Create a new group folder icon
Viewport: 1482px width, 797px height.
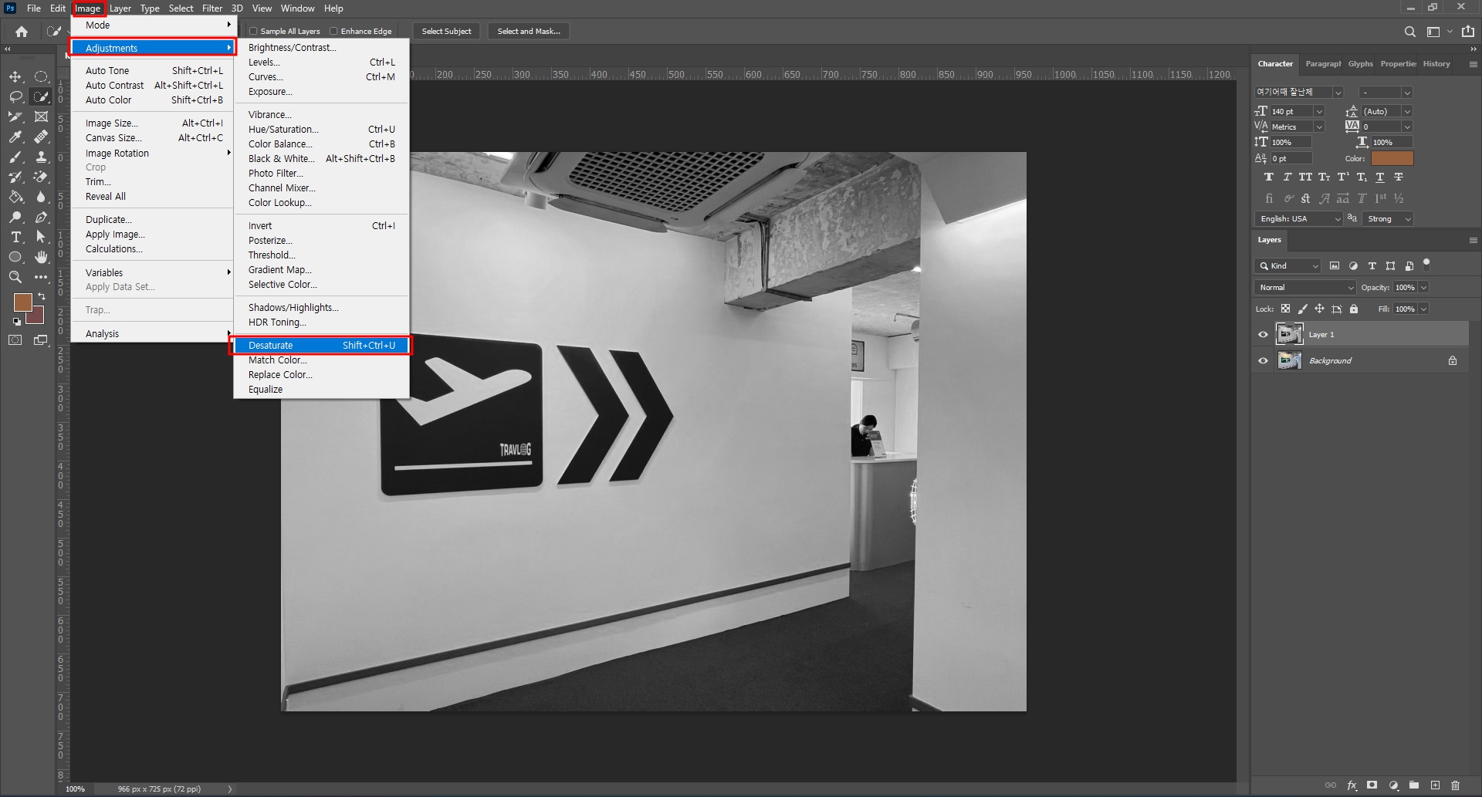(x=1414, y=785)
